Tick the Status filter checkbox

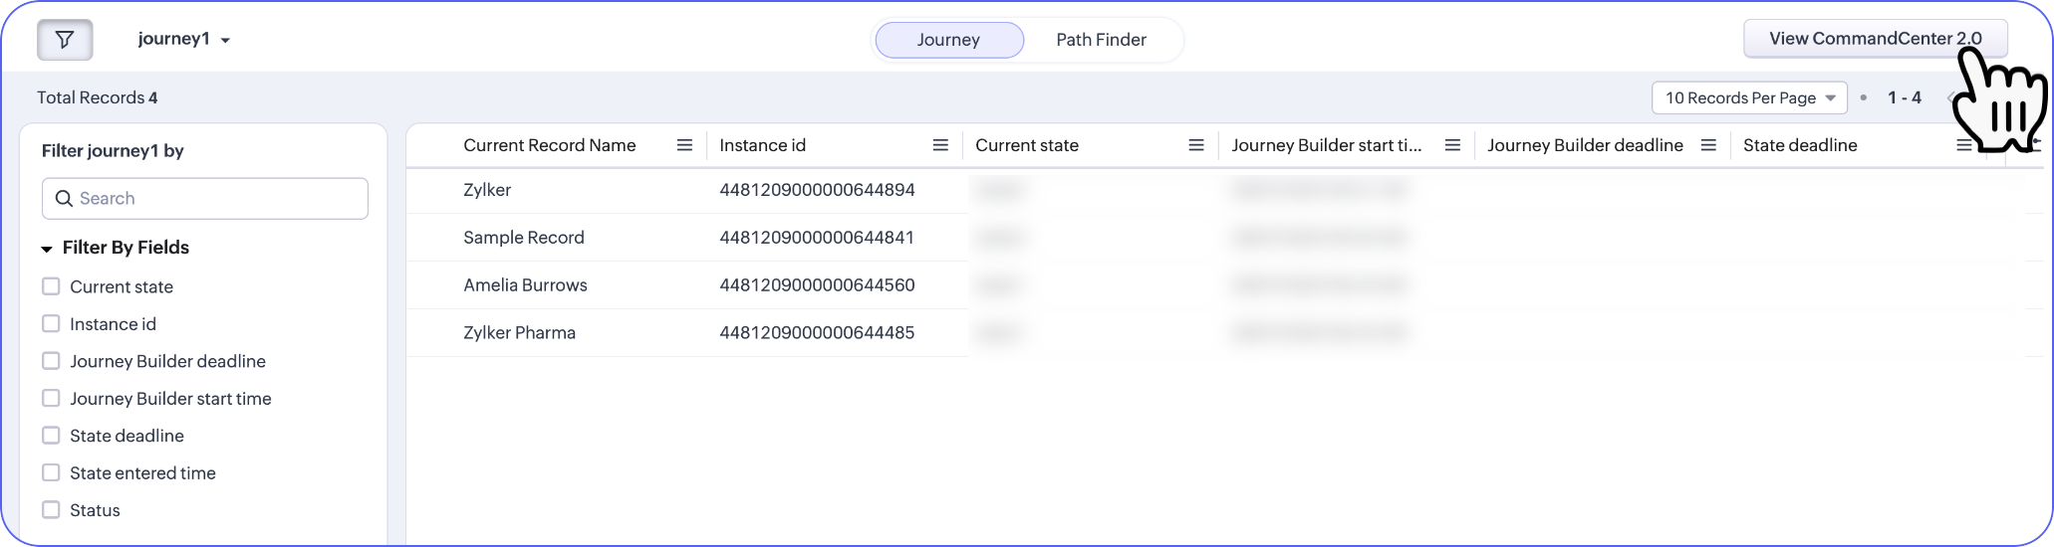(51, 510)
